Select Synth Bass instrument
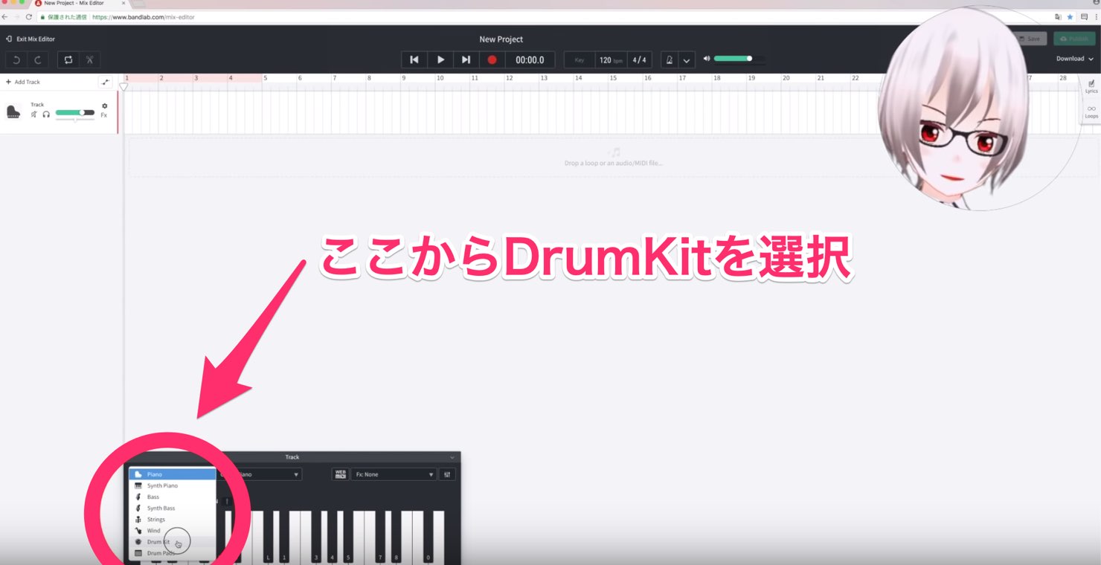The height and width of the screenshot is (565, 1101). [x=173, y=508]
